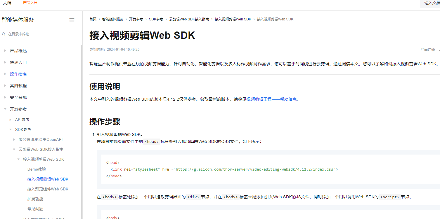The image size is (440, 219).
Task: Collapse the SDK参考 sidebar tree arrow
Action: pos(11,129)
